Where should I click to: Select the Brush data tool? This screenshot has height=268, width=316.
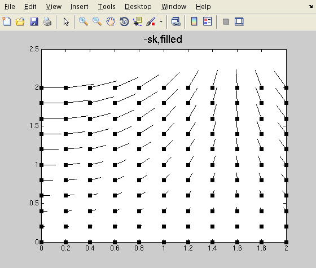pos(151,21)
